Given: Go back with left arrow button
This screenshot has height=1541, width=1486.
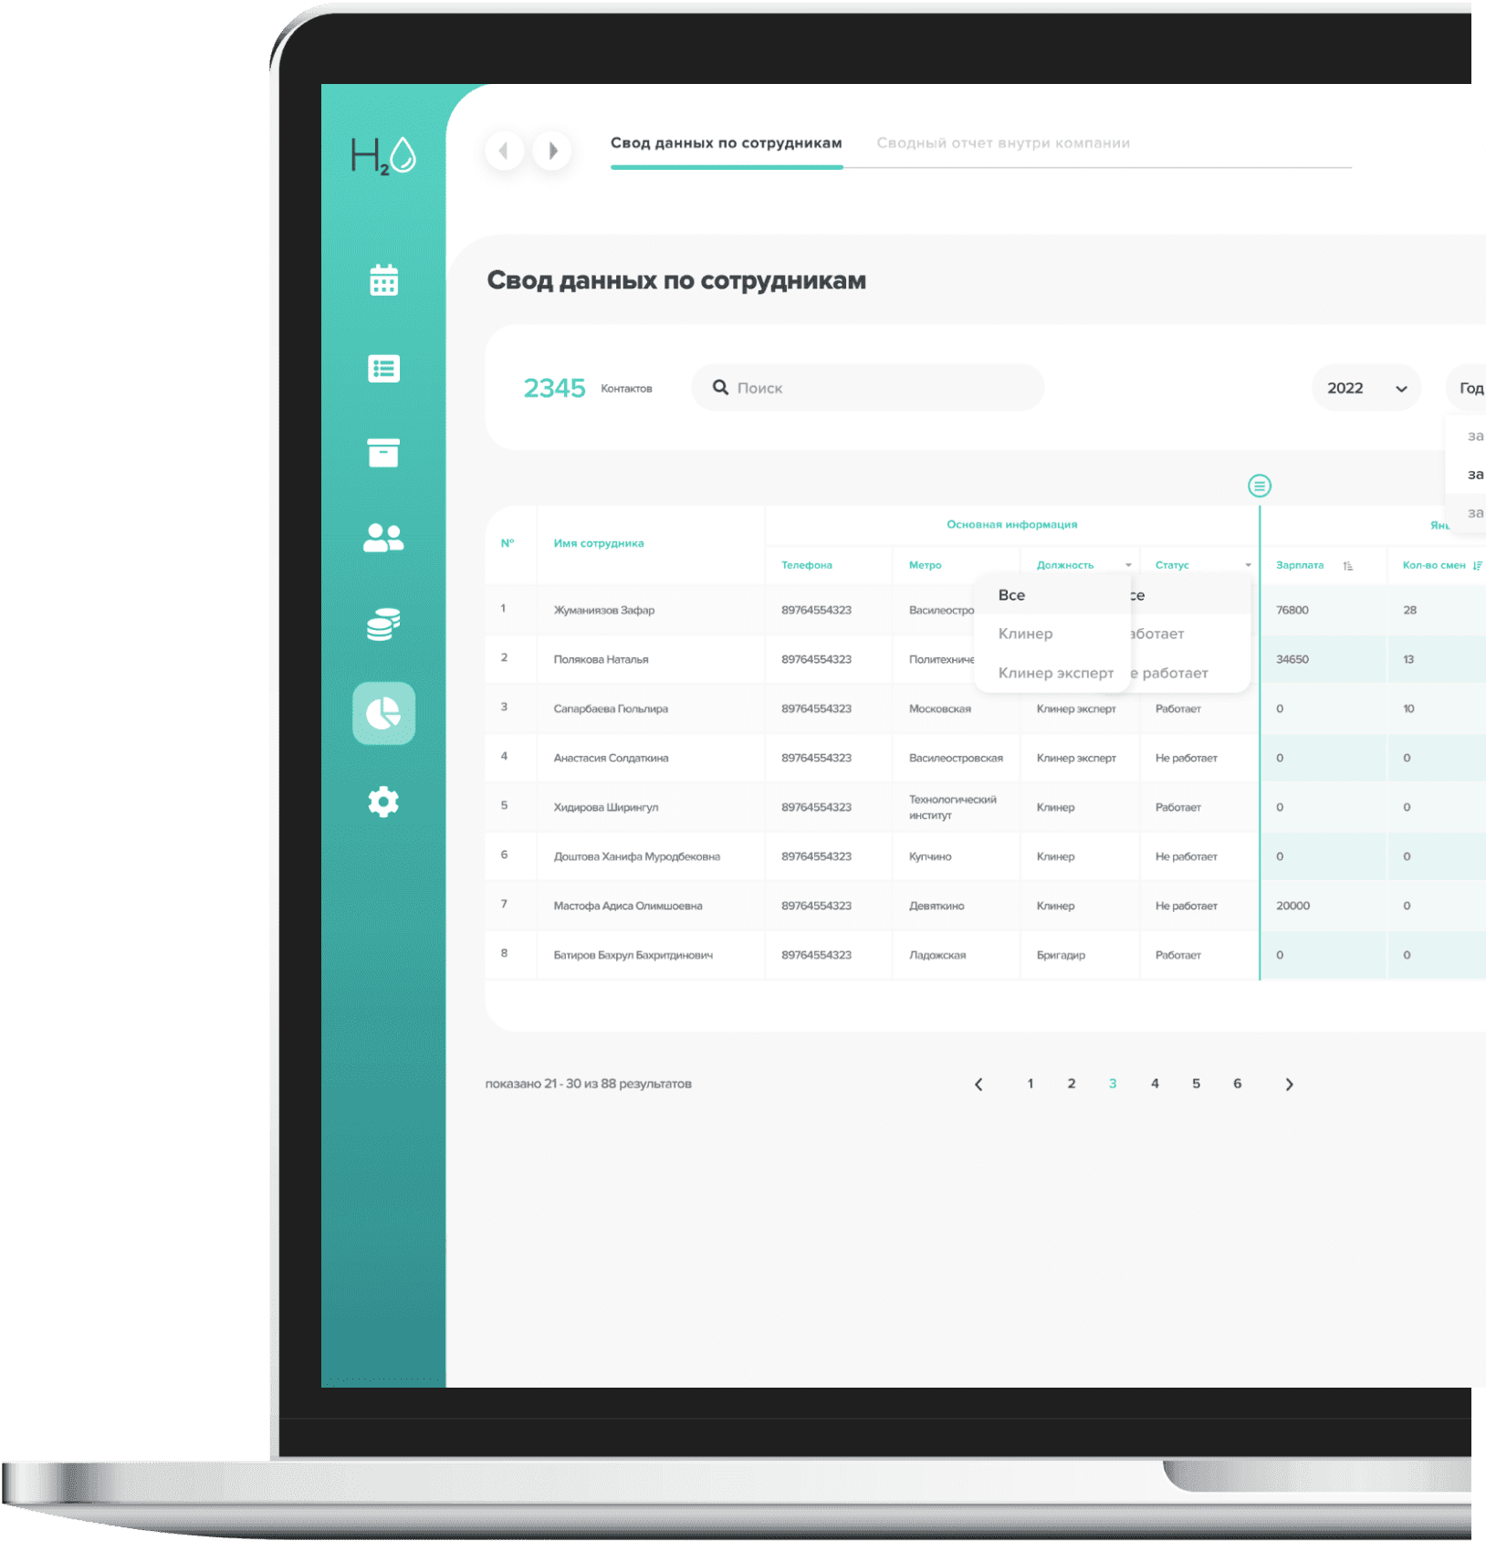Looking at the screenshot, I should 504,151.
